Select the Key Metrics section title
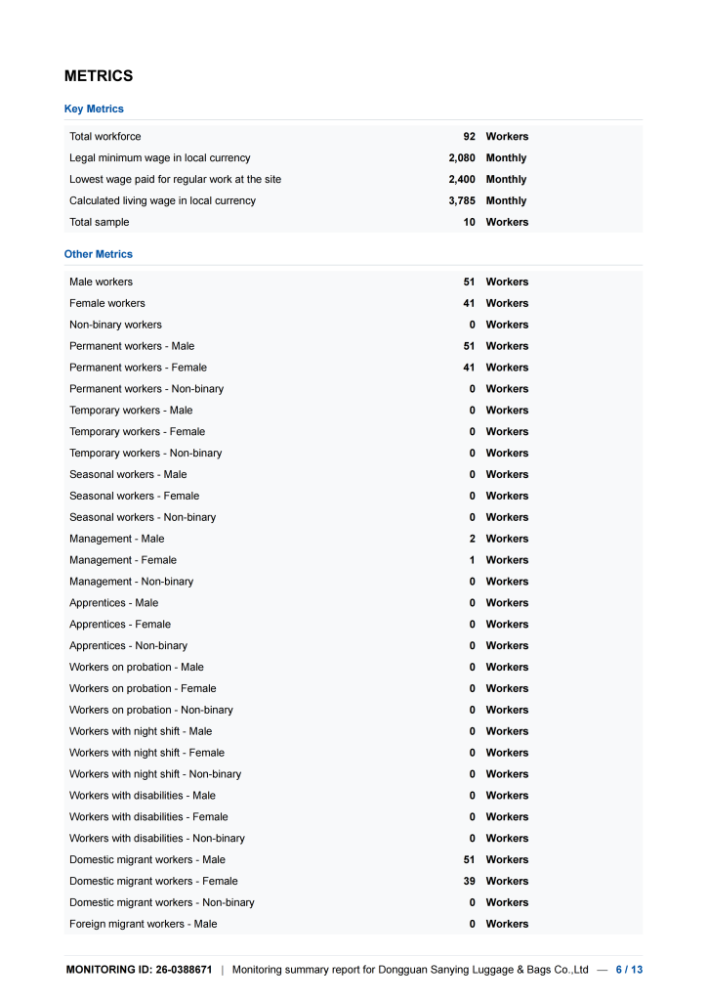The width and height of the screenshot is (707, 1001). click(94, 109)
